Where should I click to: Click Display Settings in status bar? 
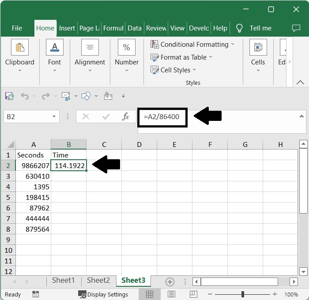tap(108, 294)
